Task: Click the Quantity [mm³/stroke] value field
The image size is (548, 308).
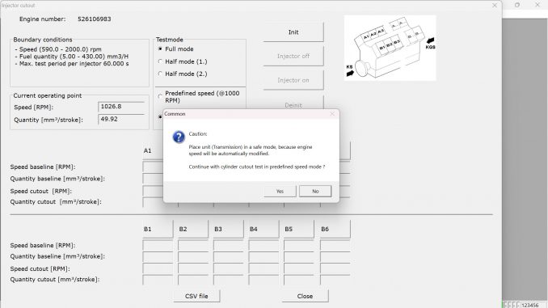Action: point(121,119)
